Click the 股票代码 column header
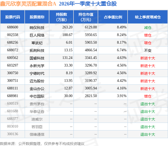Viewport: 168px width, 146px height. click(13, 17)
